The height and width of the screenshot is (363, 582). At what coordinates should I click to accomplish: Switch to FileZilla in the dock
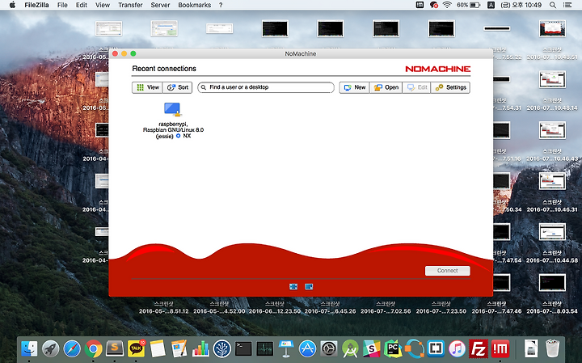(479, 349)
